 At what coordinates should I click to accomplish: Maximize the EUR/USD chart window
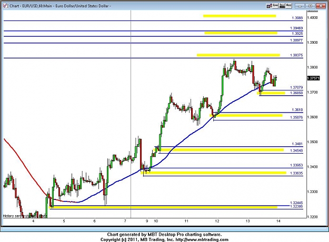point(311,6)
